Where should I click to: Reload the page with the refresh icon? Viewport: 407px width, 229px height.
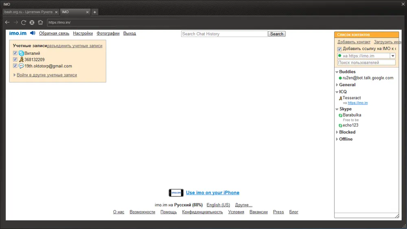pyautogui.click(x=24, y=22)
